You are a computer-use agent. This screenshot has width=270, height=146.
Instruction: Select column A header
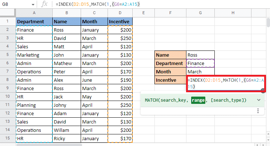pos(34,13)
